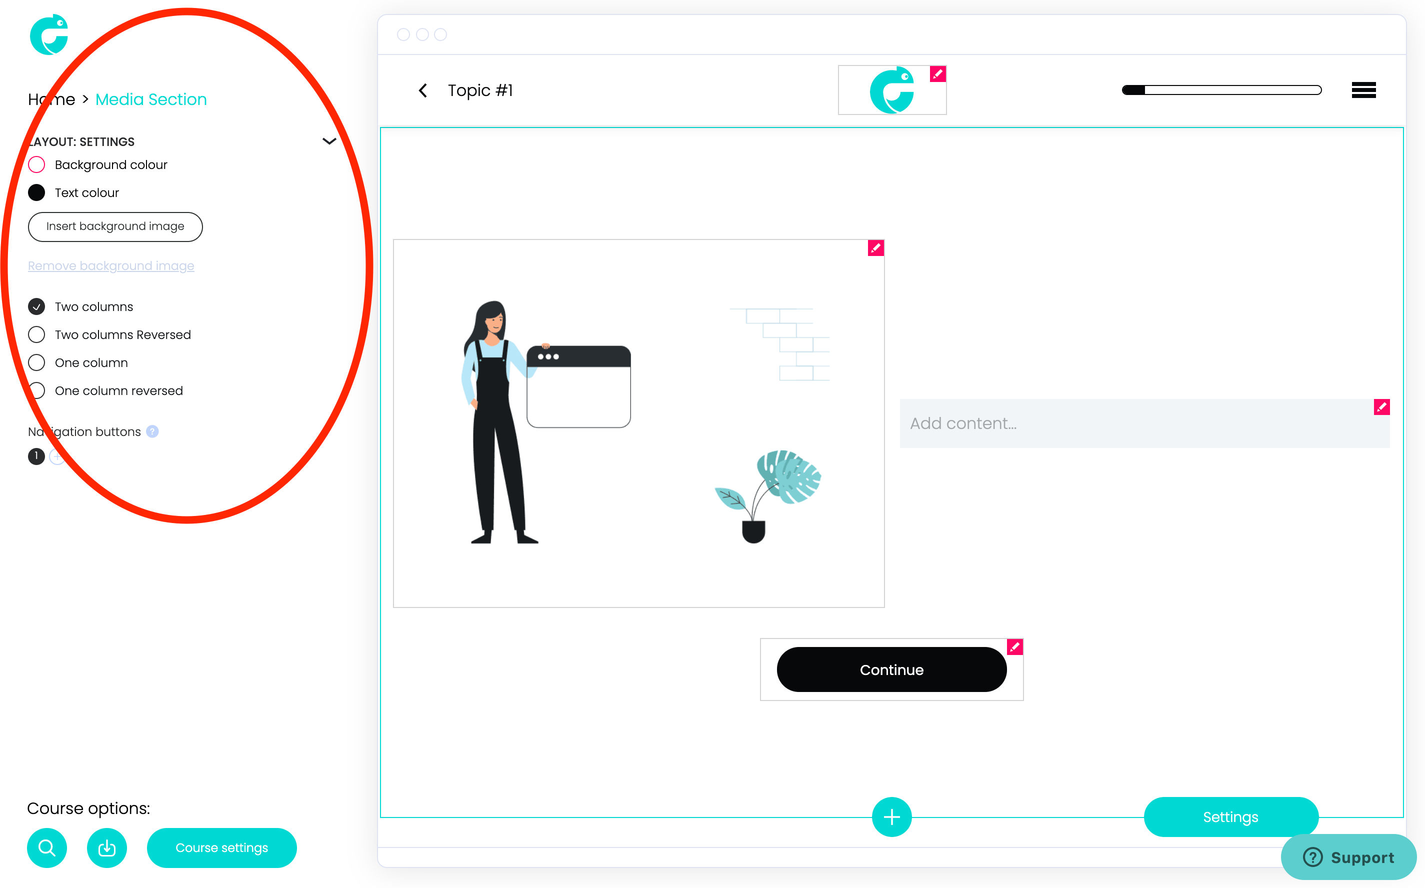Click the back arrow next to Topic #1
This screenshot has height=891, width=1425.
pos(422,90)
